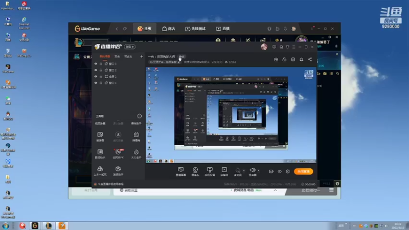This screenshot has width=409, height=230.
Task: Refresh the WeGame page
Action: coord(125,29)
